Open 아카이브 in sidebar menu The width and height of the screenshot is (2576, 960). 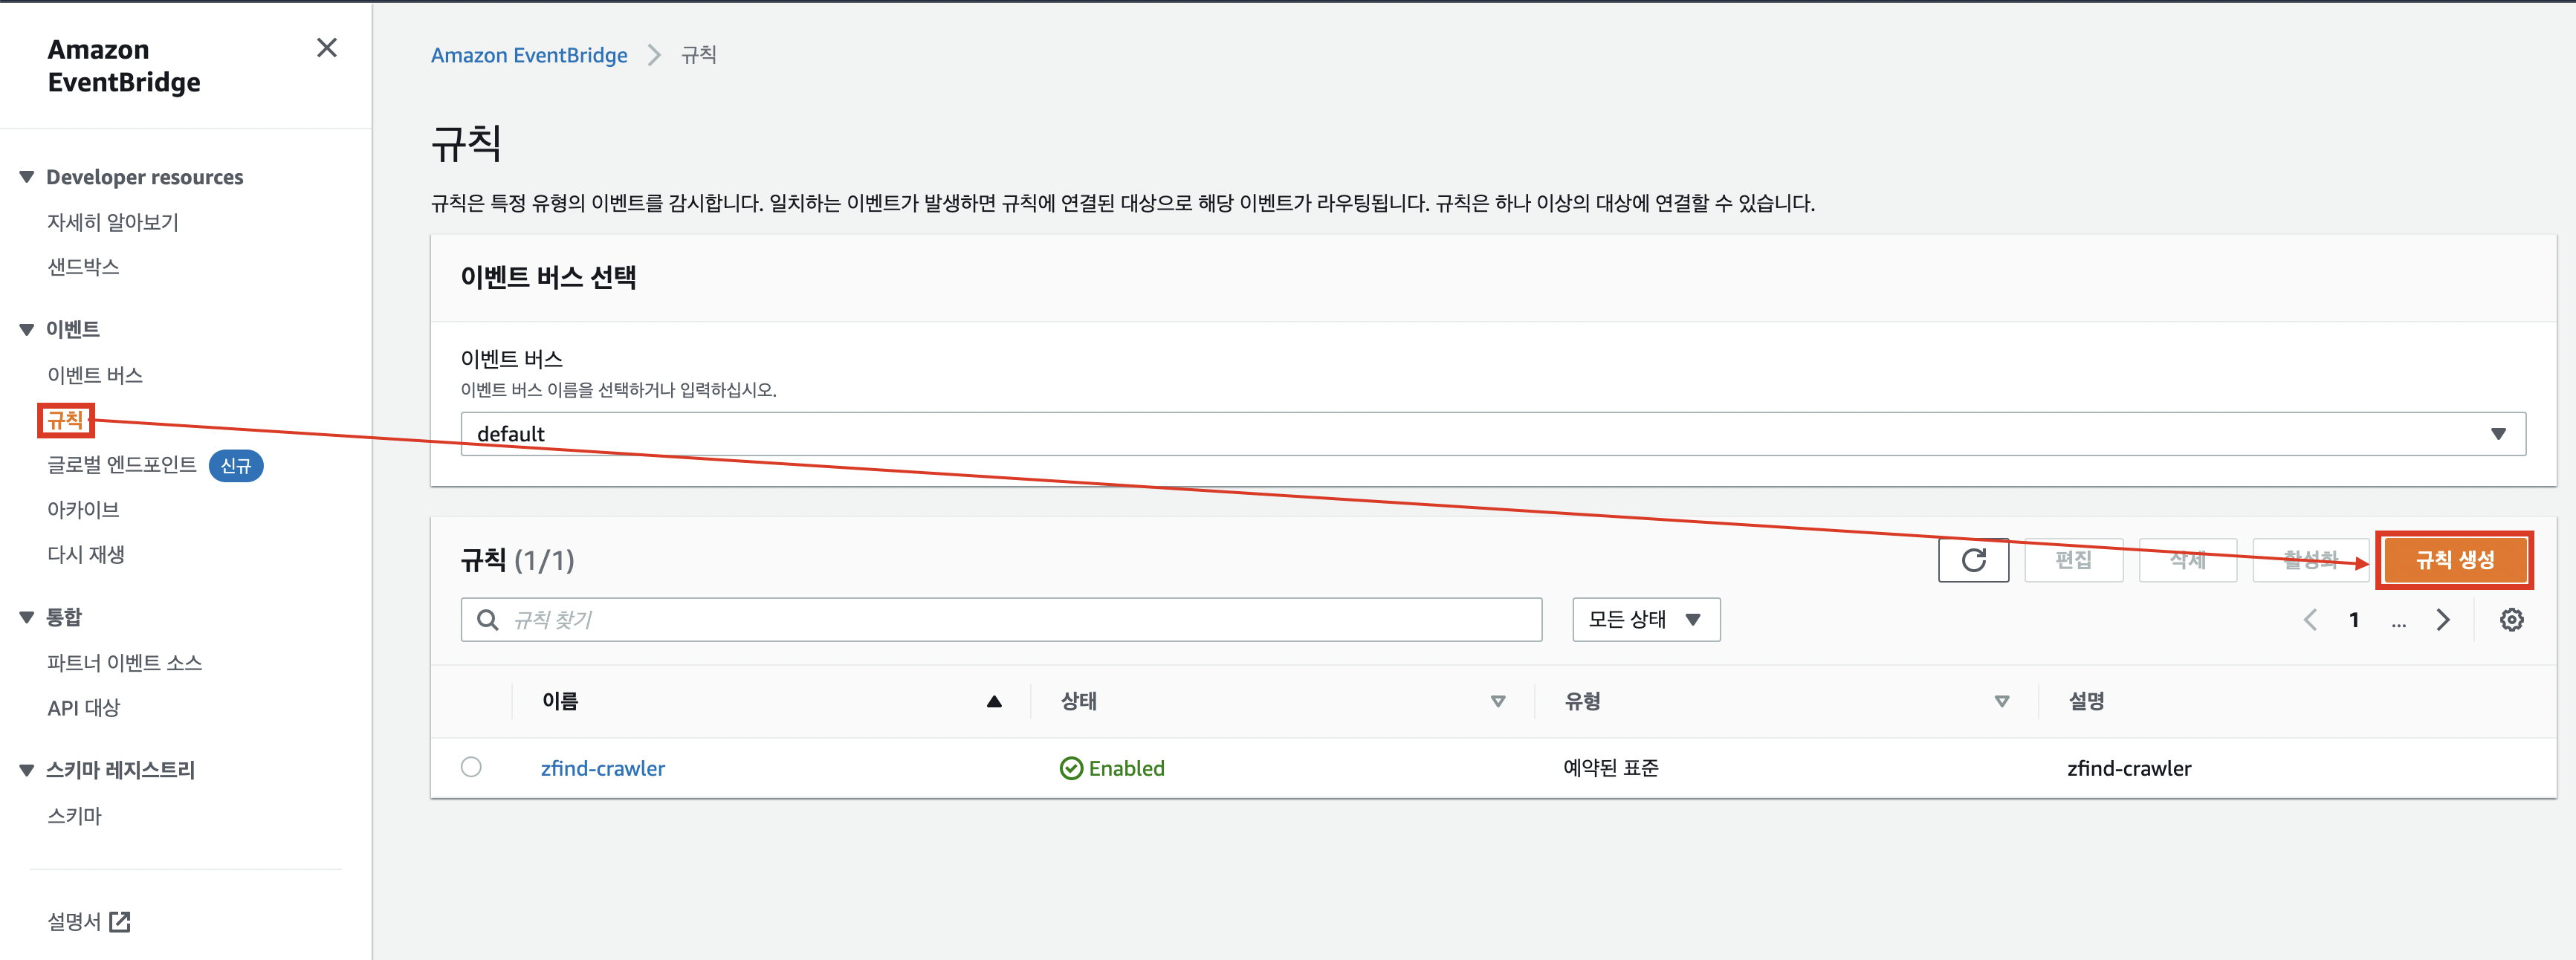(x=83, y=510)
